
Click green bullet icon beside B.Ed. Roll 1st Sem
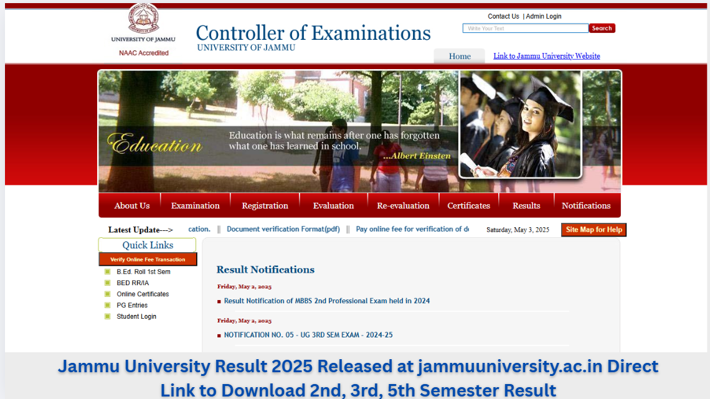(x=107, y=272)
